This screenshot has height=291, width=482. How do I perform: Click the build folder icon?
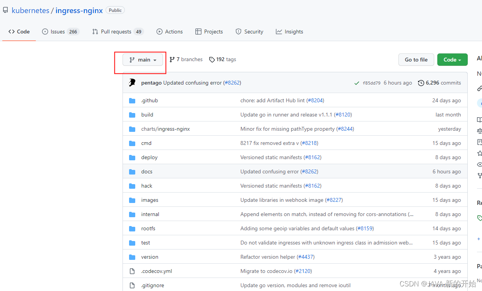click(132, 115)
